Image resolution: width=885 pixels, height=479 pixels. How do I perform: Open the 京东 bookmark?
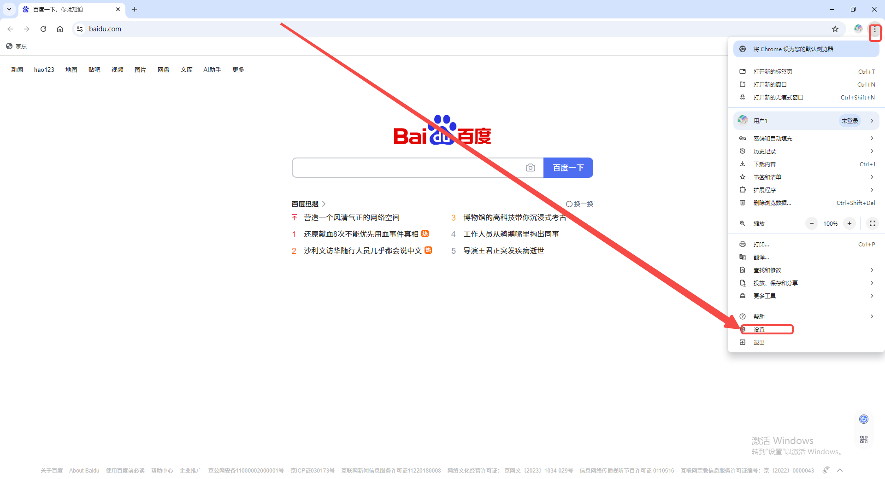(17, 46)
